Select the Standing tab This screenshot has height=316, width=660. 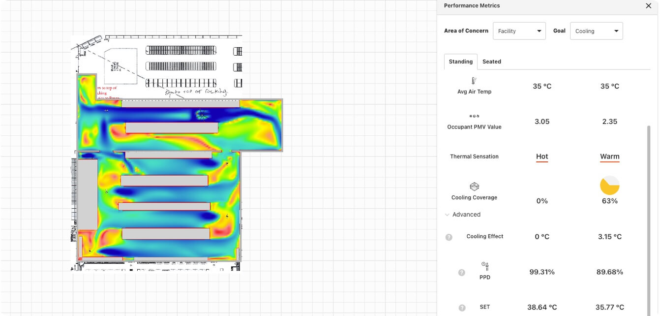pyautogui.click(x=460, y=62)
